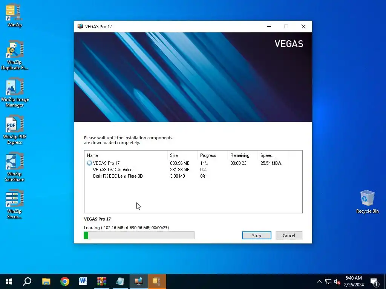Switch to VEGAS installer taskbar item
The image size is (386, 289).
[138, 281]
